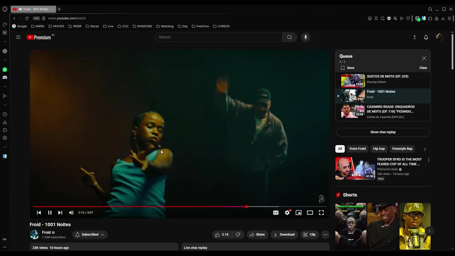The height and width of the screenshot is (256, 455).
Task: Open the snapshot capture tool in address bar
Action: point(382,18)
